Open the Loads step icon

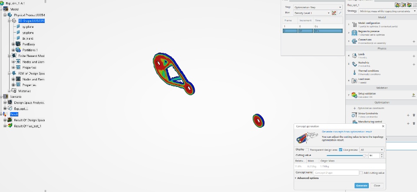tap(354, 56)
